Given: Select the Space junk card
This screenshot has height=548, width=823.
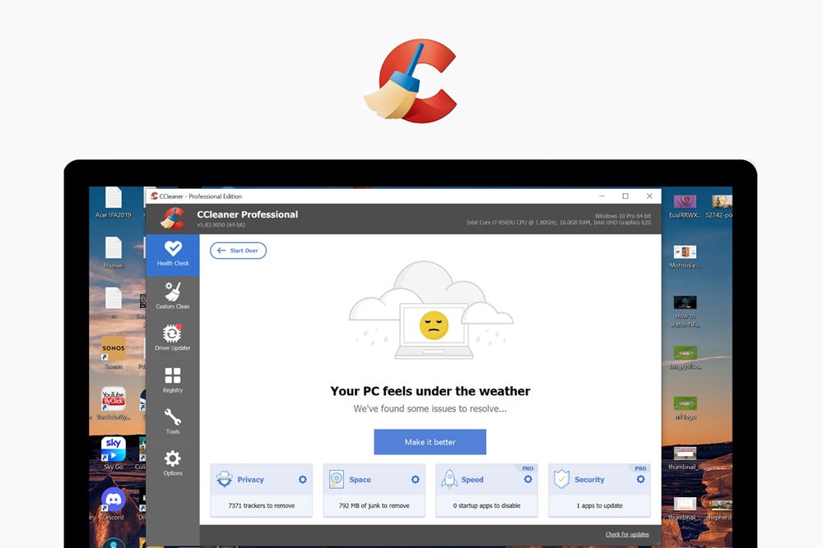Looking at the screenshot, I should point(374,491).
